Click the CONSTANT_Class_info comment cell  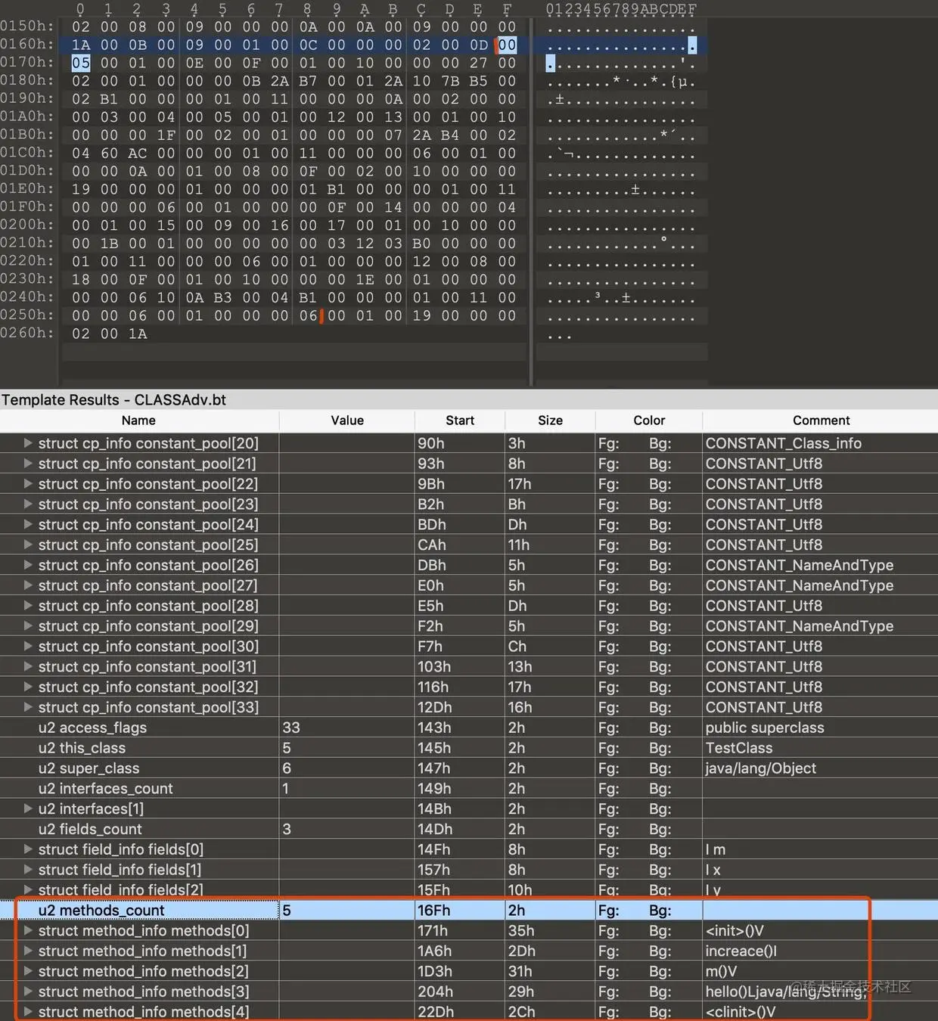(x=784, y=443)
